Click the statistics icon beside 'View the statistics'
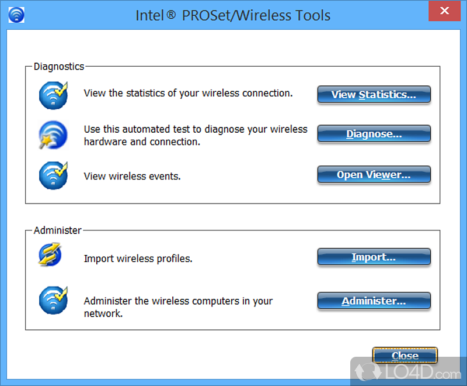The height and width of the screenshot is (386, 467). pyautogui.click(x=54, y=95)
